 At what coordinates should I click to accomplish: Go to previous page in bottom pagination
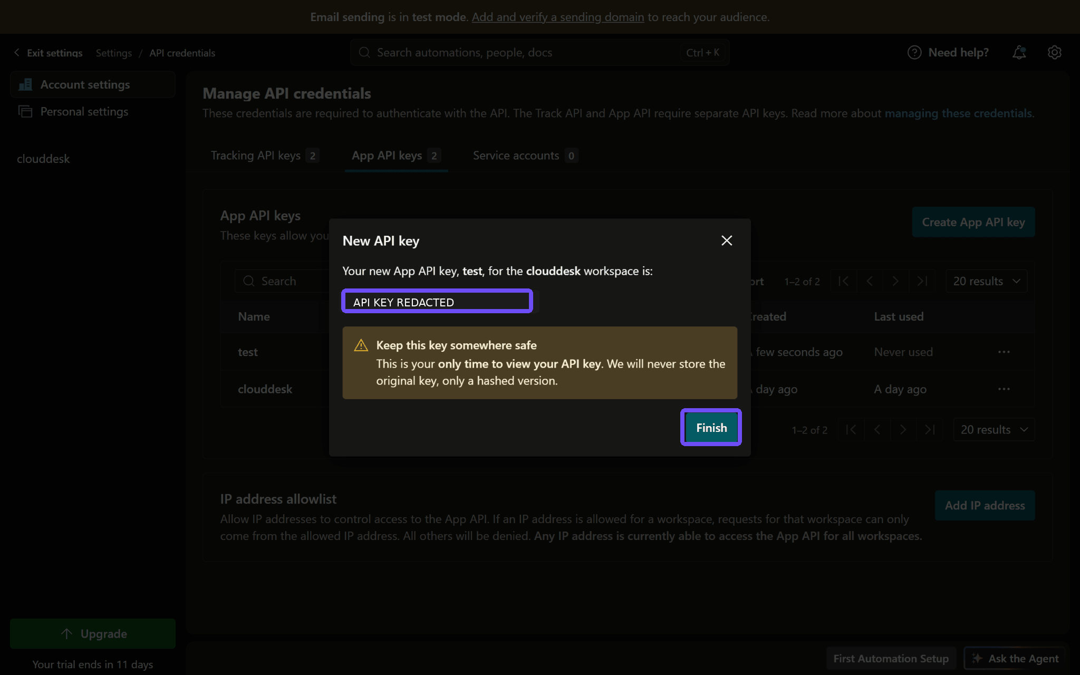click(877, 430)
